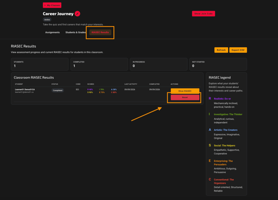Click the S 90% score

(x=90, y=92)
